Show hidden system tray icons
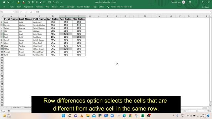This screenshot has height=119, width=212. [x=173, y=116]
